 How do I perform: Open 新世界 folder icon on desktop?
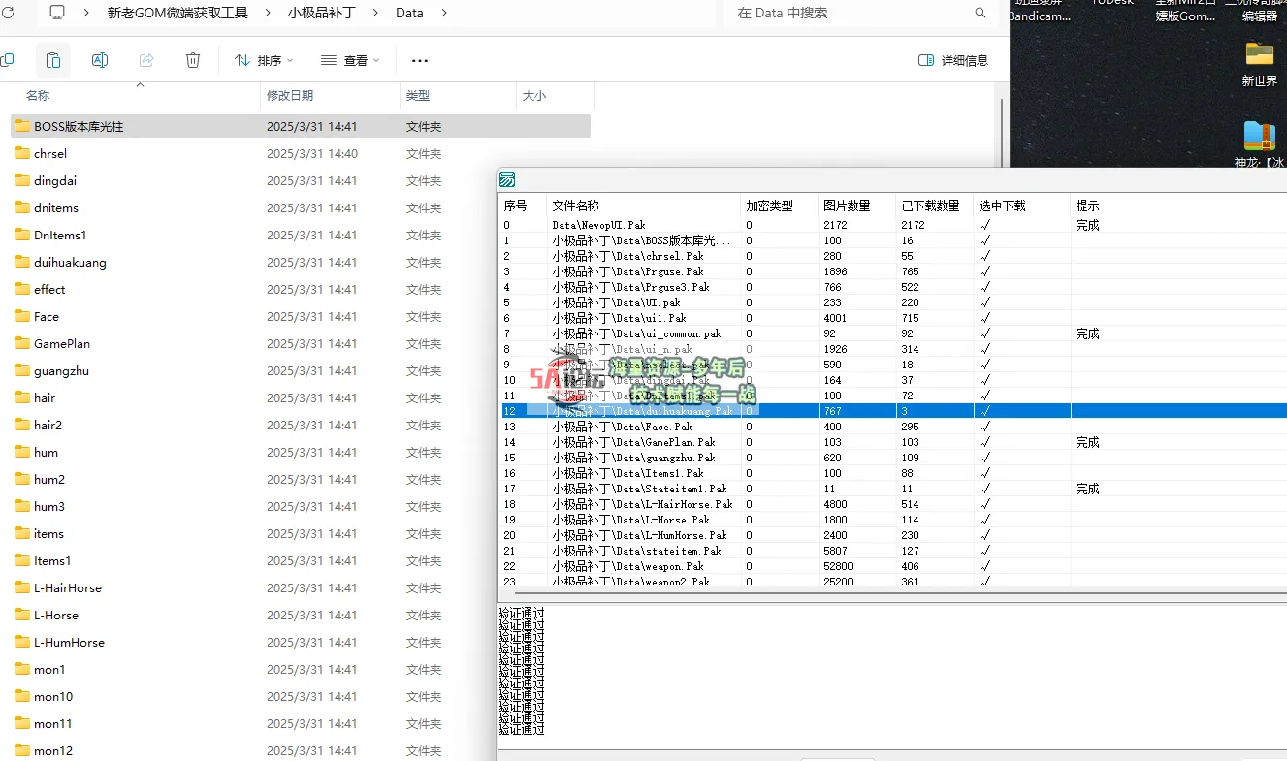(1259, 52)
